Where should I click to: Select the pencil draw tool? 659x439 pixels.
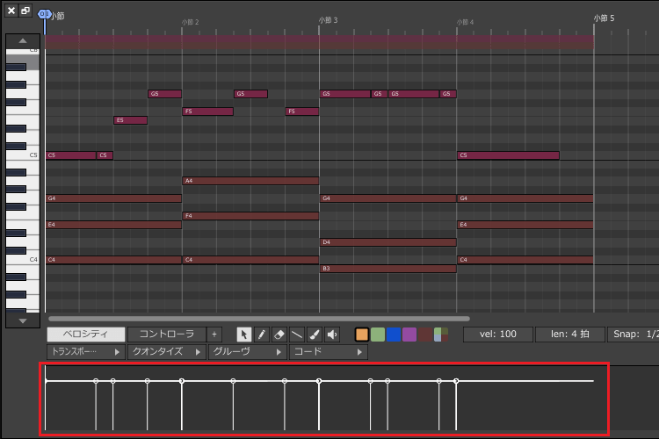pos(262,335)
